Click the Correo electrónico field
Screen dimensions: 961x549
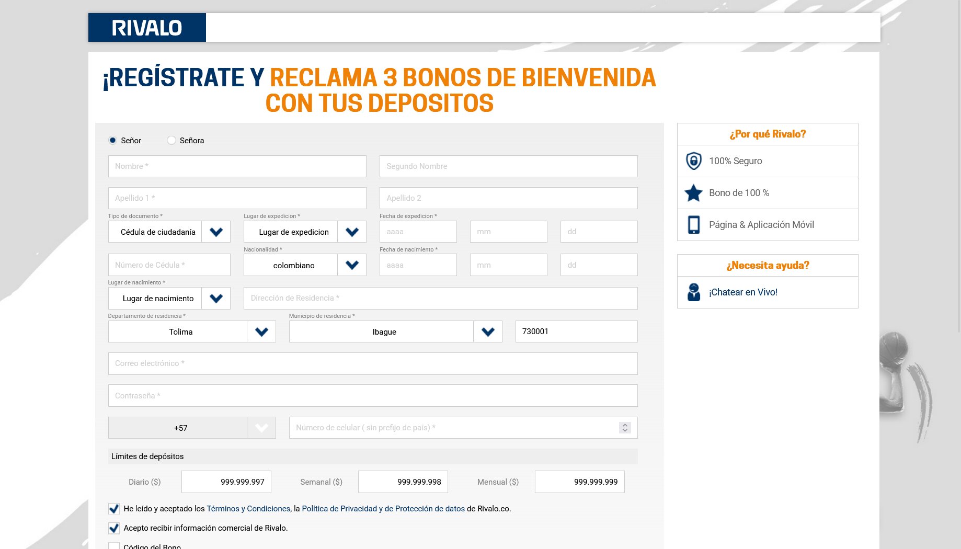click(x=373, y=363)
